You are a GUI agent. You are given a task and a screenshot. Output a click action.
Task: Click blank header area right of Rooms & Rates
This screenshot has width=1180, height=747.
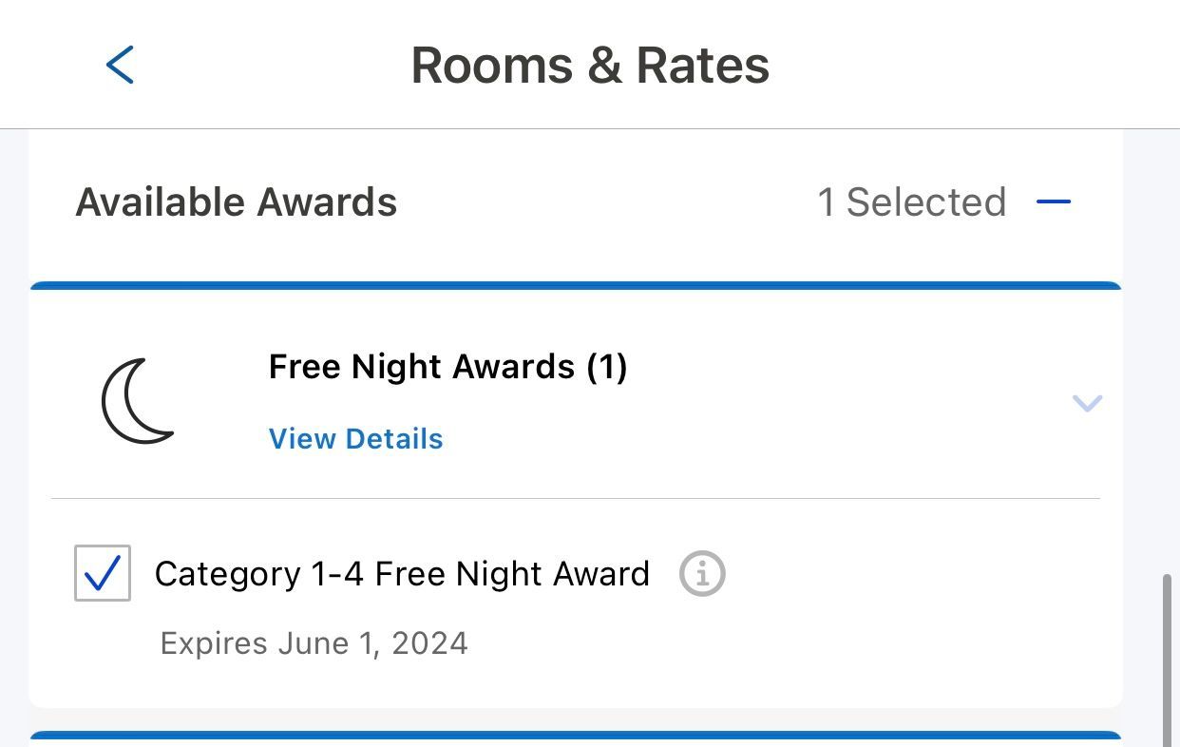pyautogui.click(x=969, y=66)
